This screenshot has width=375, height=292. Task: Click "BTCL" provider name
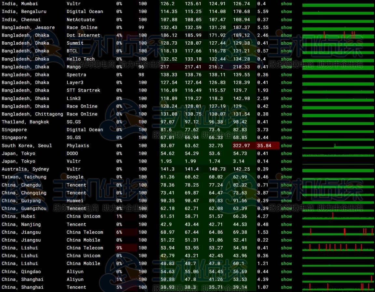pos(72,51)
